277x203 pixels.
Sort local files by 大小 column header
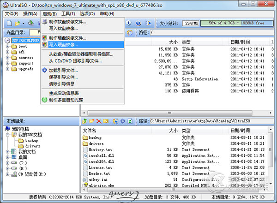pyautogui.click(x=166, y=131)
